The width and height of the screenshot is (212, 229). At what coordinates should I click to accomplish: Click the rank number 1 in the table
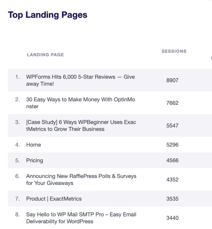17,77
